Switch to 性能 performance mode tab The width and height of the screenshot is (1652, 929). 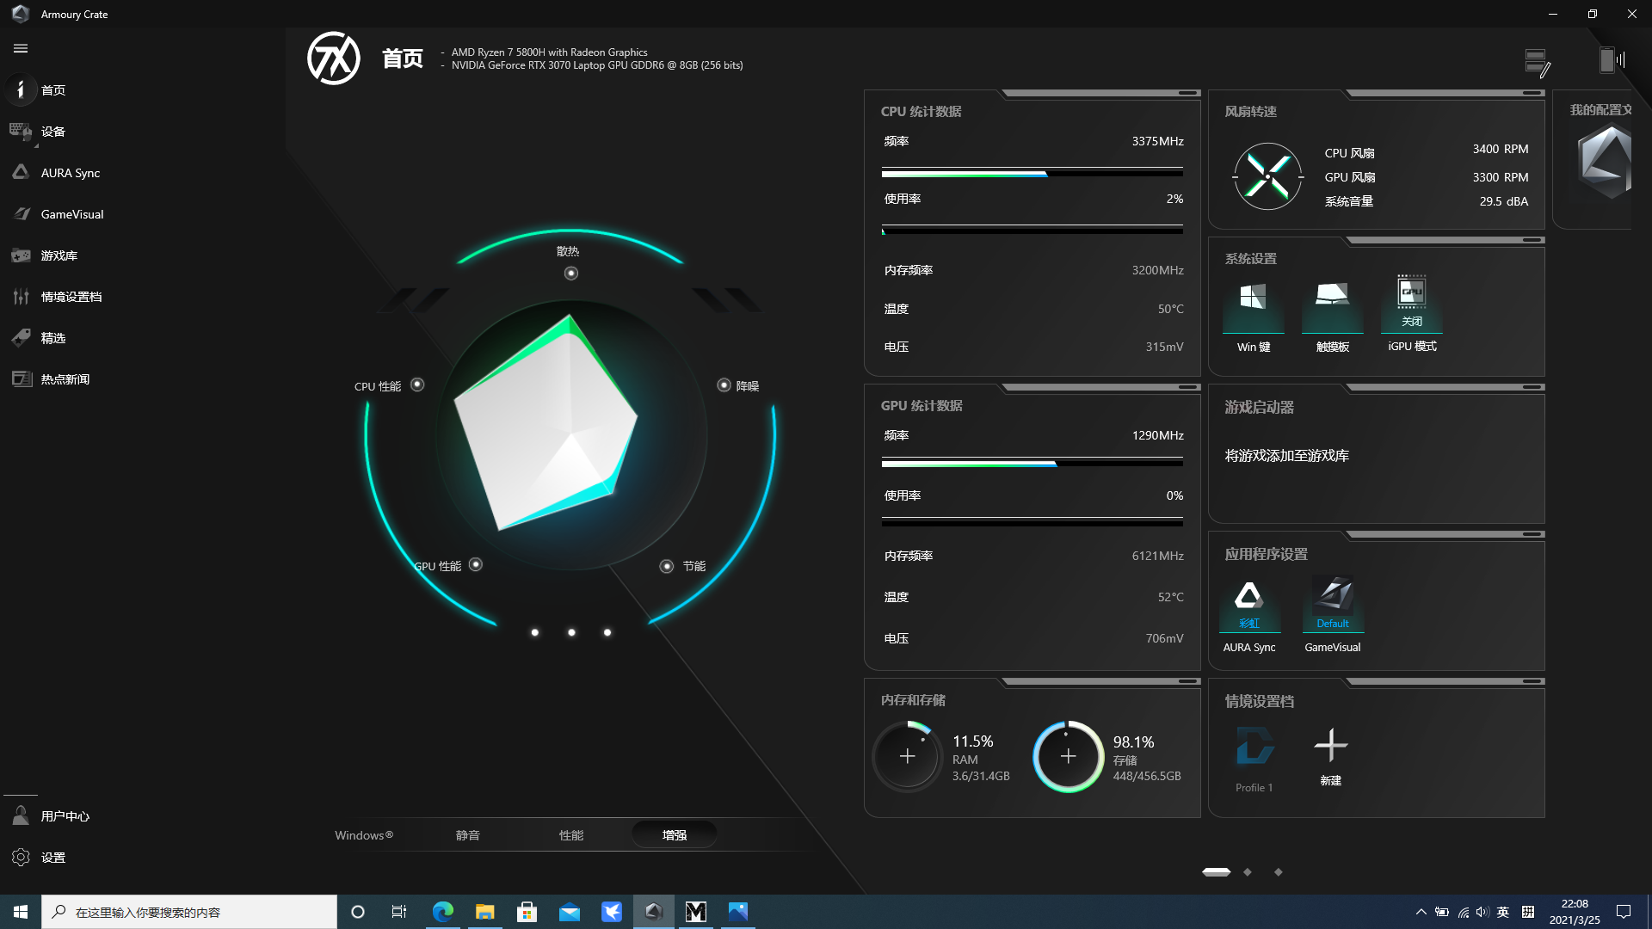[570, 835]
